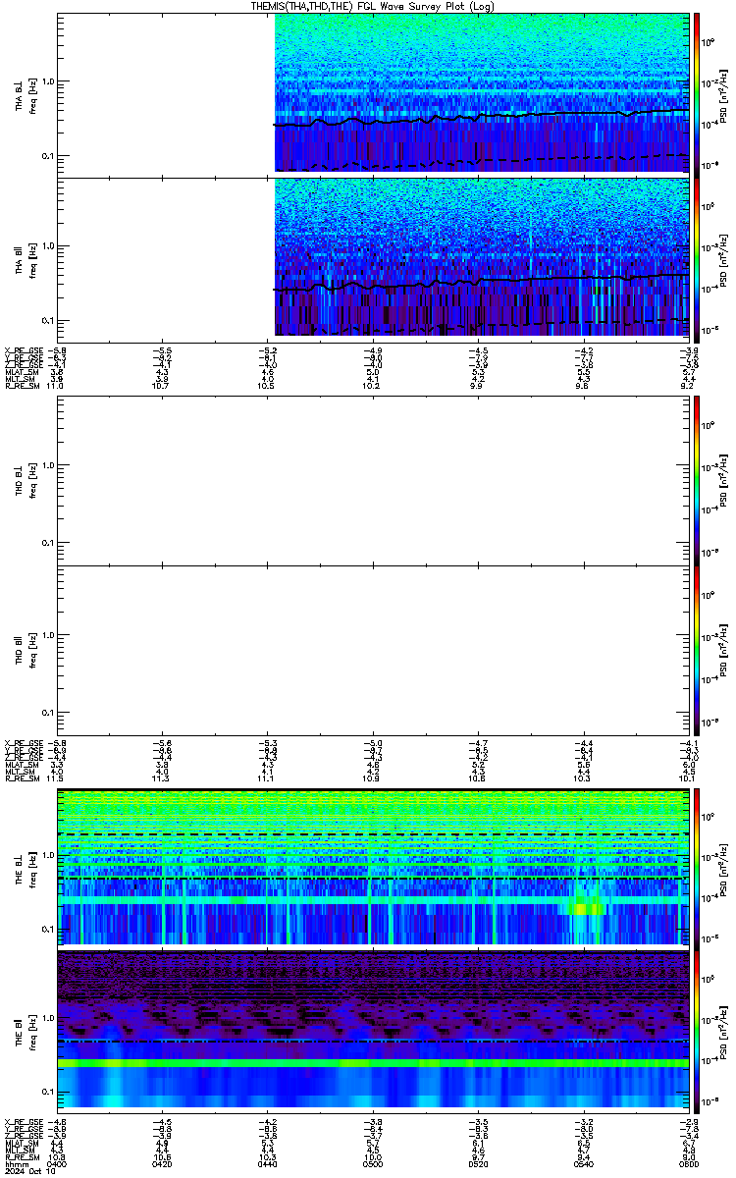Viewport: 736px width, 1178px height.
Task: Click the THE B∥ axis label
Action: [x=20, y=1034]
